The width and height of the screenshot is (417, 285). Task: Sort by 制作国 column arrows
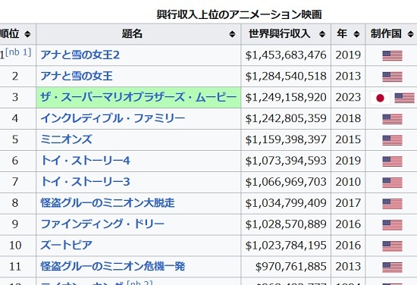pos(410,34)
